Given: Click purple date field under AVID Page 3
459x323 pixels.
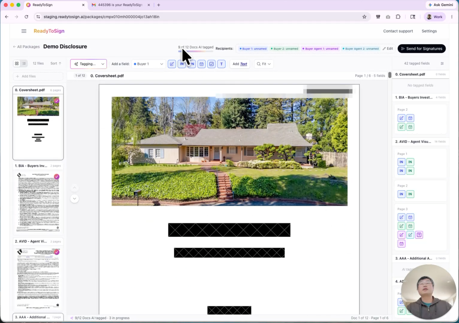Looking at the screenshot, I should [x=401, y=244].
